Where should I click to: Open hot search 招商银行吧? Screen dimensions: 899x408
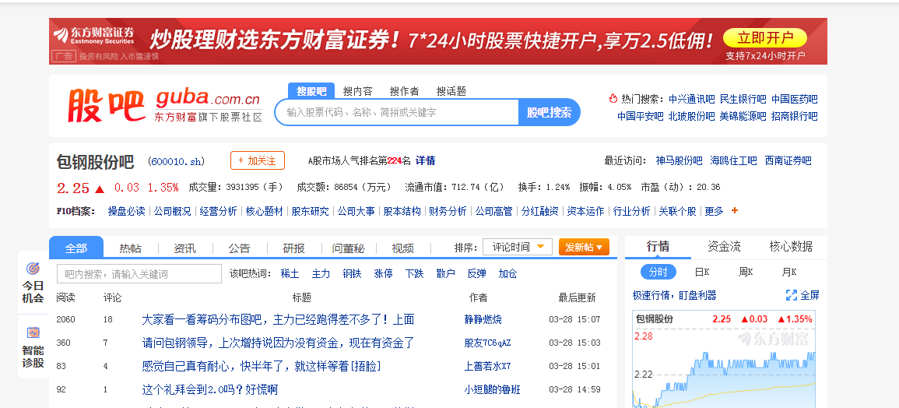click(795, 116)
